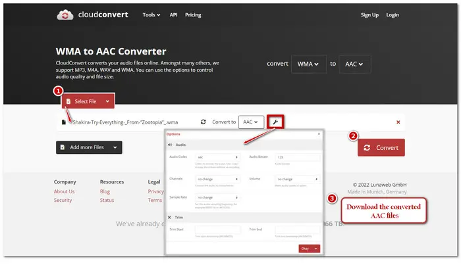Click Login
This screenshot has width=461, height=265.
coord(393,14)
